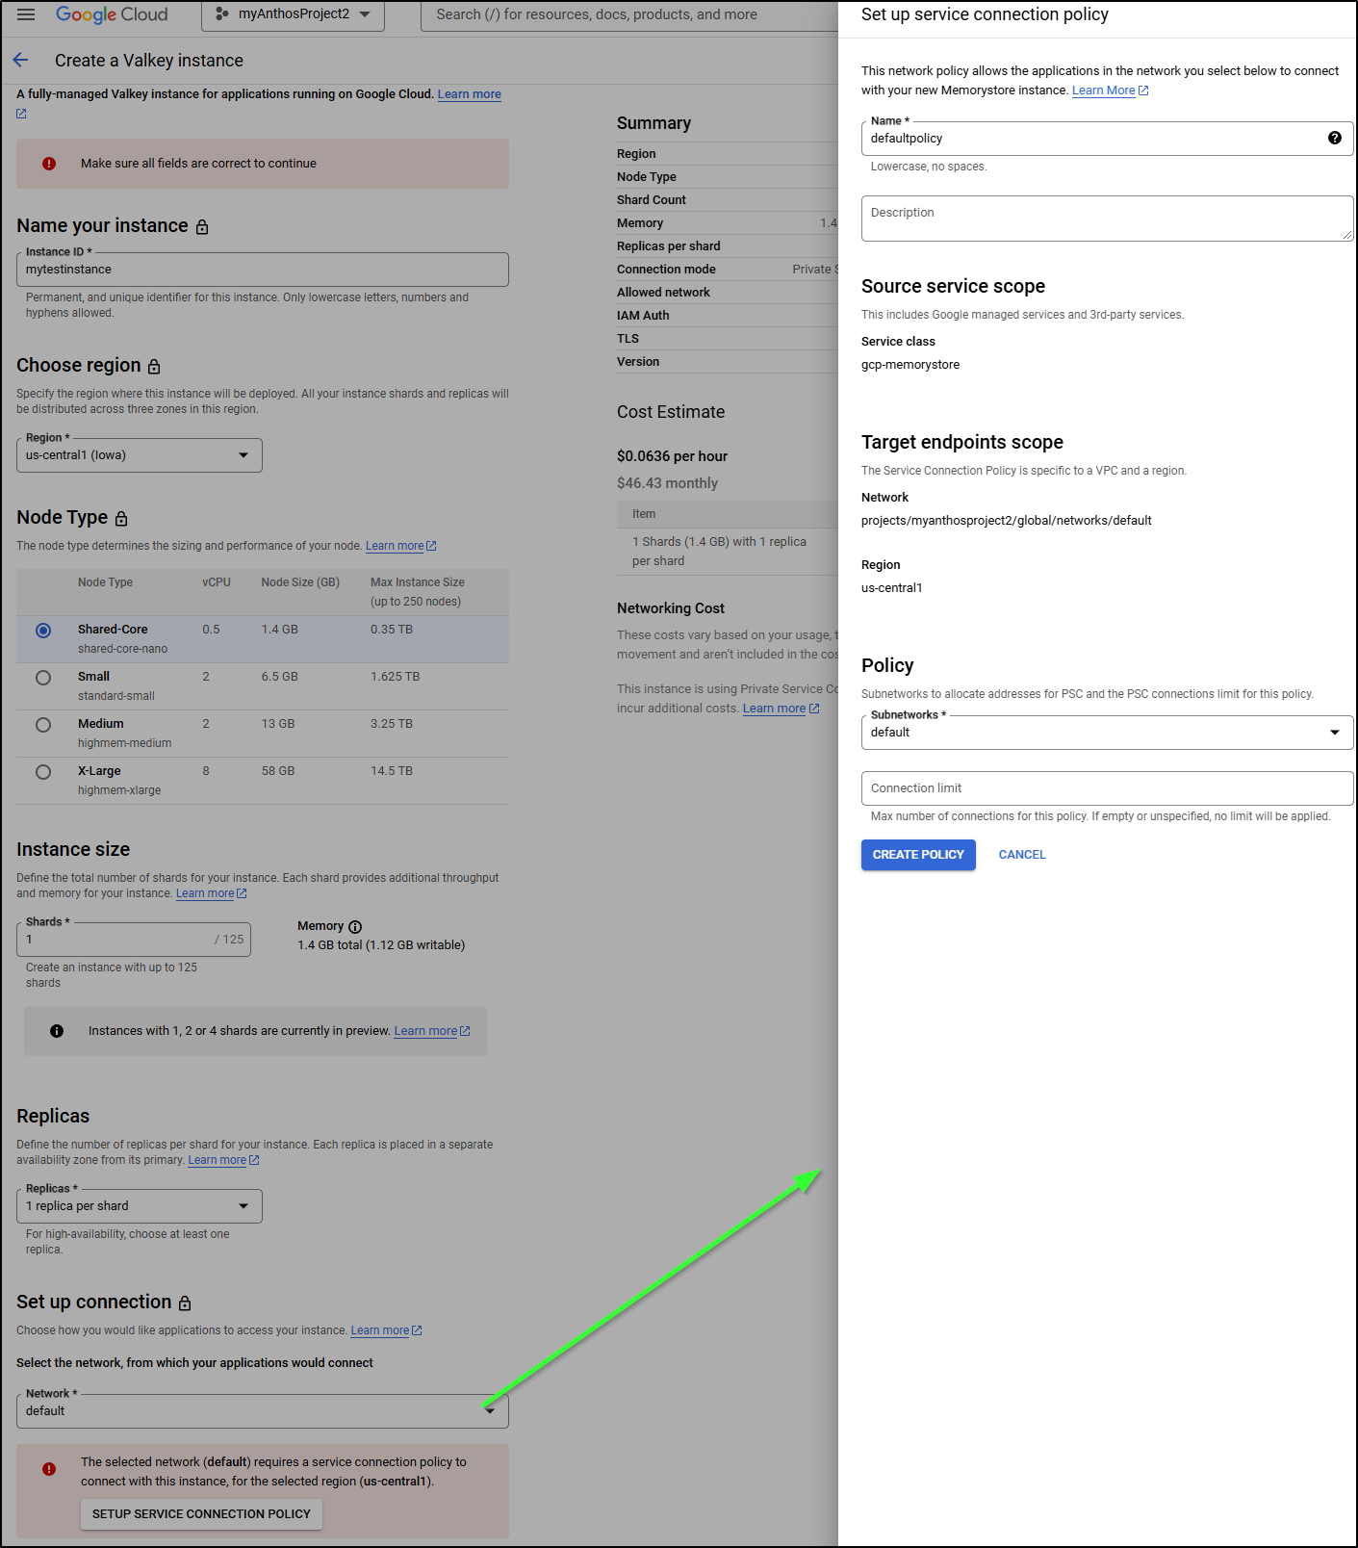
Task: Click the '1.4 GB total (1.12 GB writable)' text
Action: pyautogui.click(x=381, y=945)
